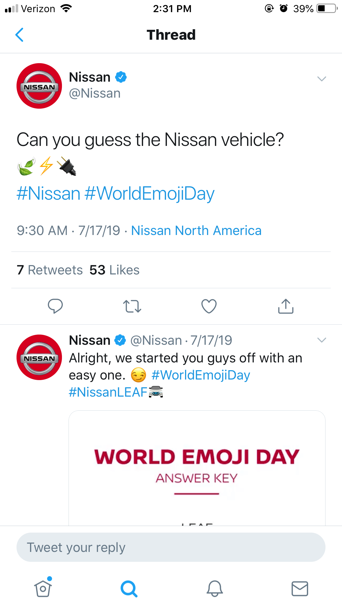Tap the Tweet your reply field
Screen dimensions: 342x609
click(171, 547)
